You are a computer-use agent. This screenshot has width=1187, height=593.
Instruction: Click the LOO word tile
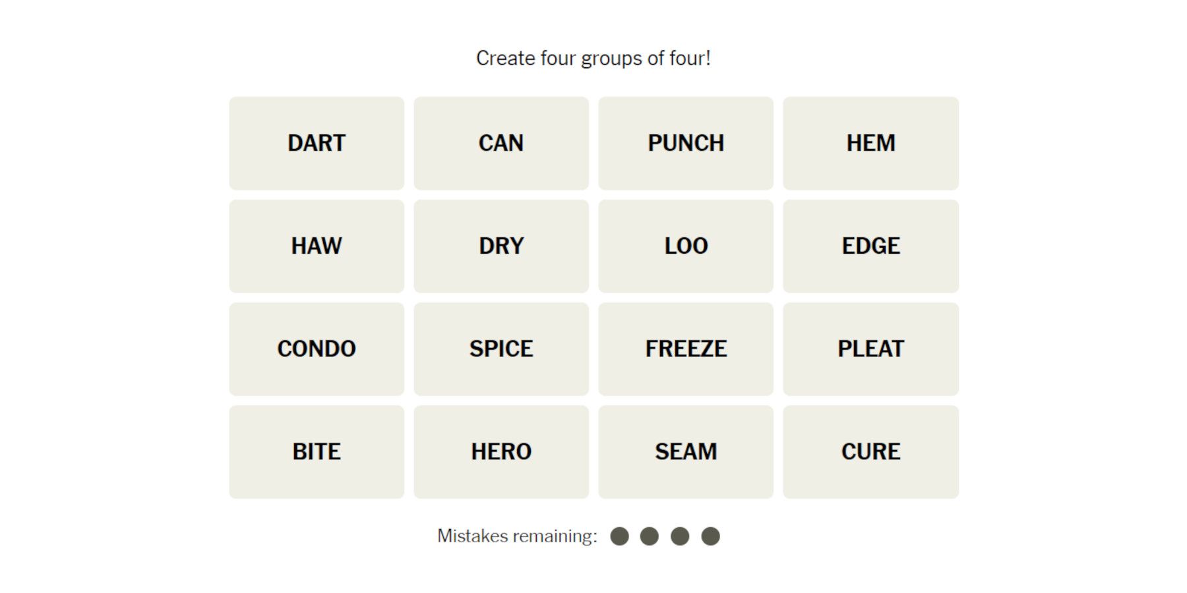tap(686, 246)
